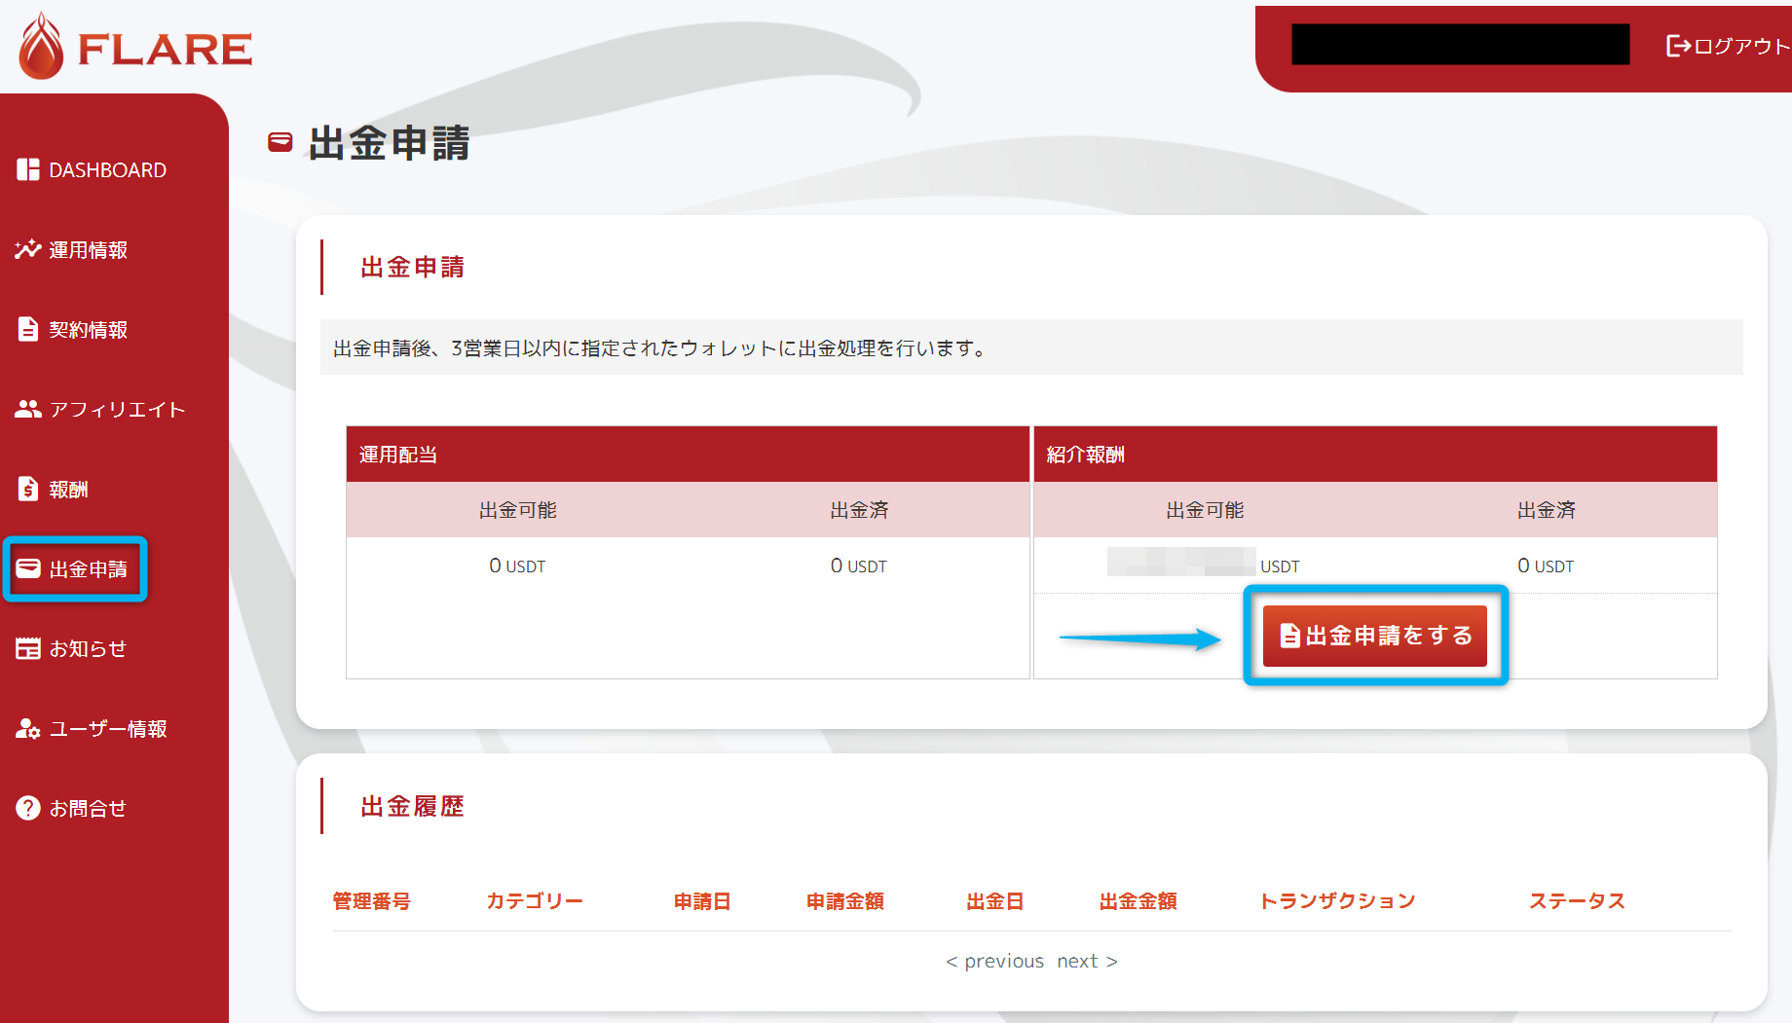
Task: Click the カテゴリー column header
Action: tap(535, 901)
